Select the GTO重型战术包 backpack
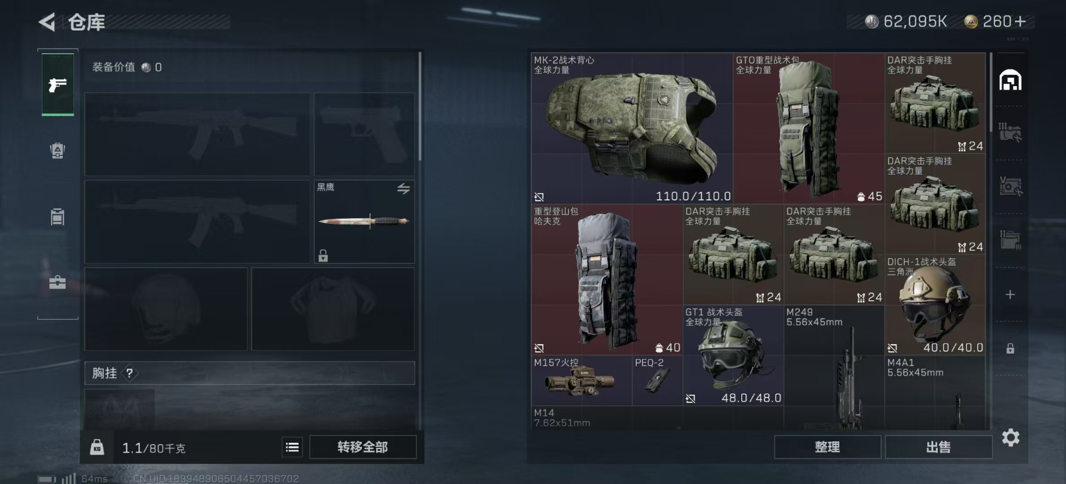The width and height of the screenshot is (1066, 484). point(808,128)
